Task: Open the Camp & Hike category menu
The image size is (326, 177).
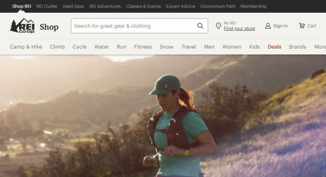Action: (x=26, y=47)
